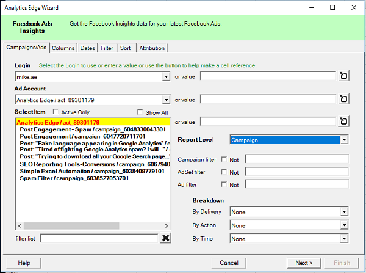
Task: Focus the Ad filter text box
Action: pyautogui.click(x=297, y=184)
